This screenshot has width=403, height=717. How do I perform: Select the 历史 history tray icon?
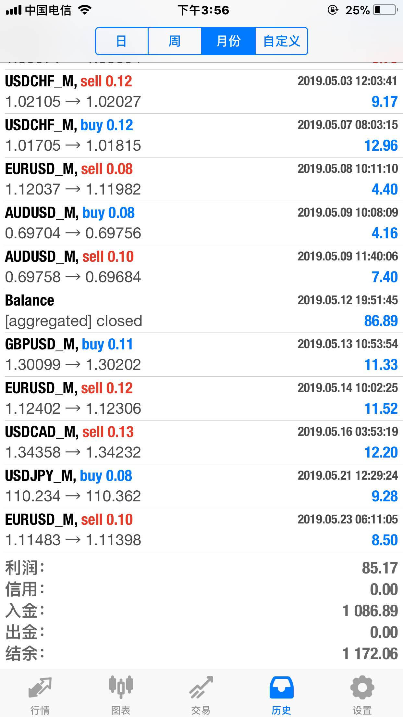(281, 688)
